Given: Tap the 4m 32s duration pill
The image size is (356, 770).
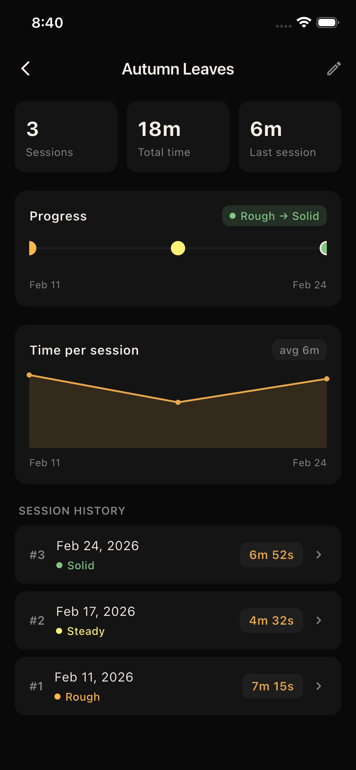Looking at the screenshot, I should point(271,620).
